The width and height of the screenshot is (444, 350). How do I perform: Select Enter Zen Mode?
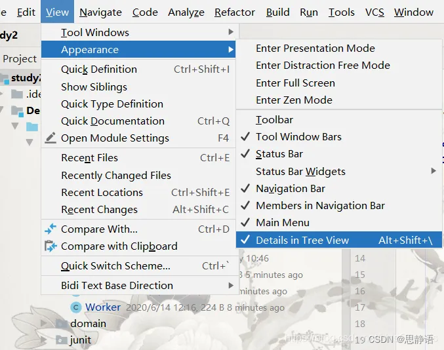point(339,100)
